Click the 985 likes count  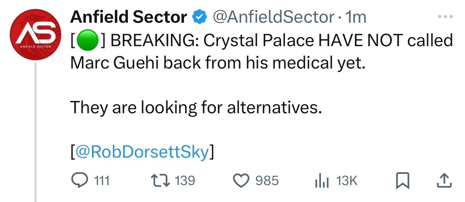267,180
